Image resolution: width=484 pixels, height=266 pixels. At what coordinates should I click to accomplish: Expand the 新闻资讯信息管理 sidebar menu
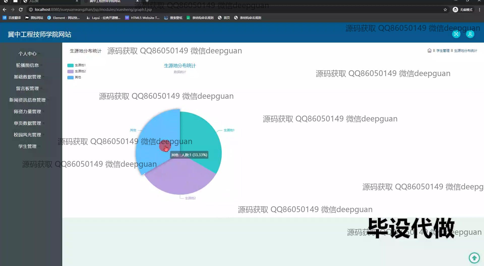27,100
